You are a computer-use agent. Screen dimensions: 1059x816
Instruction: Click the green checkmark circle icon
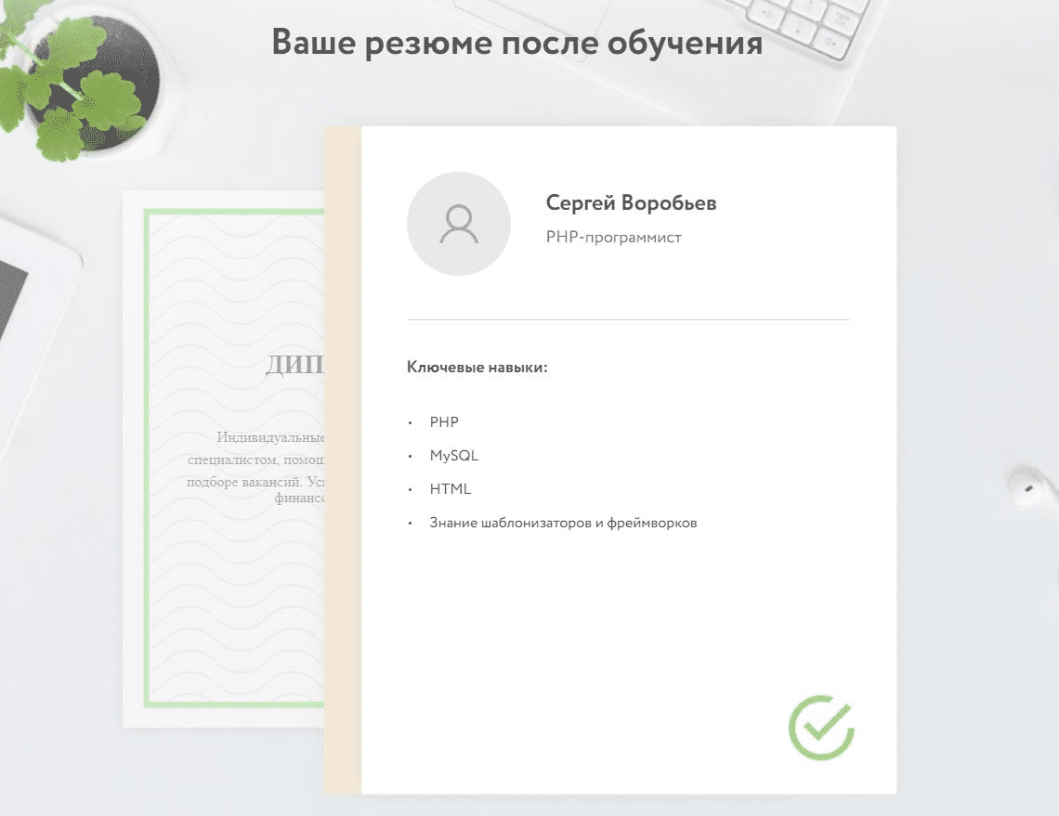point(820,727)
